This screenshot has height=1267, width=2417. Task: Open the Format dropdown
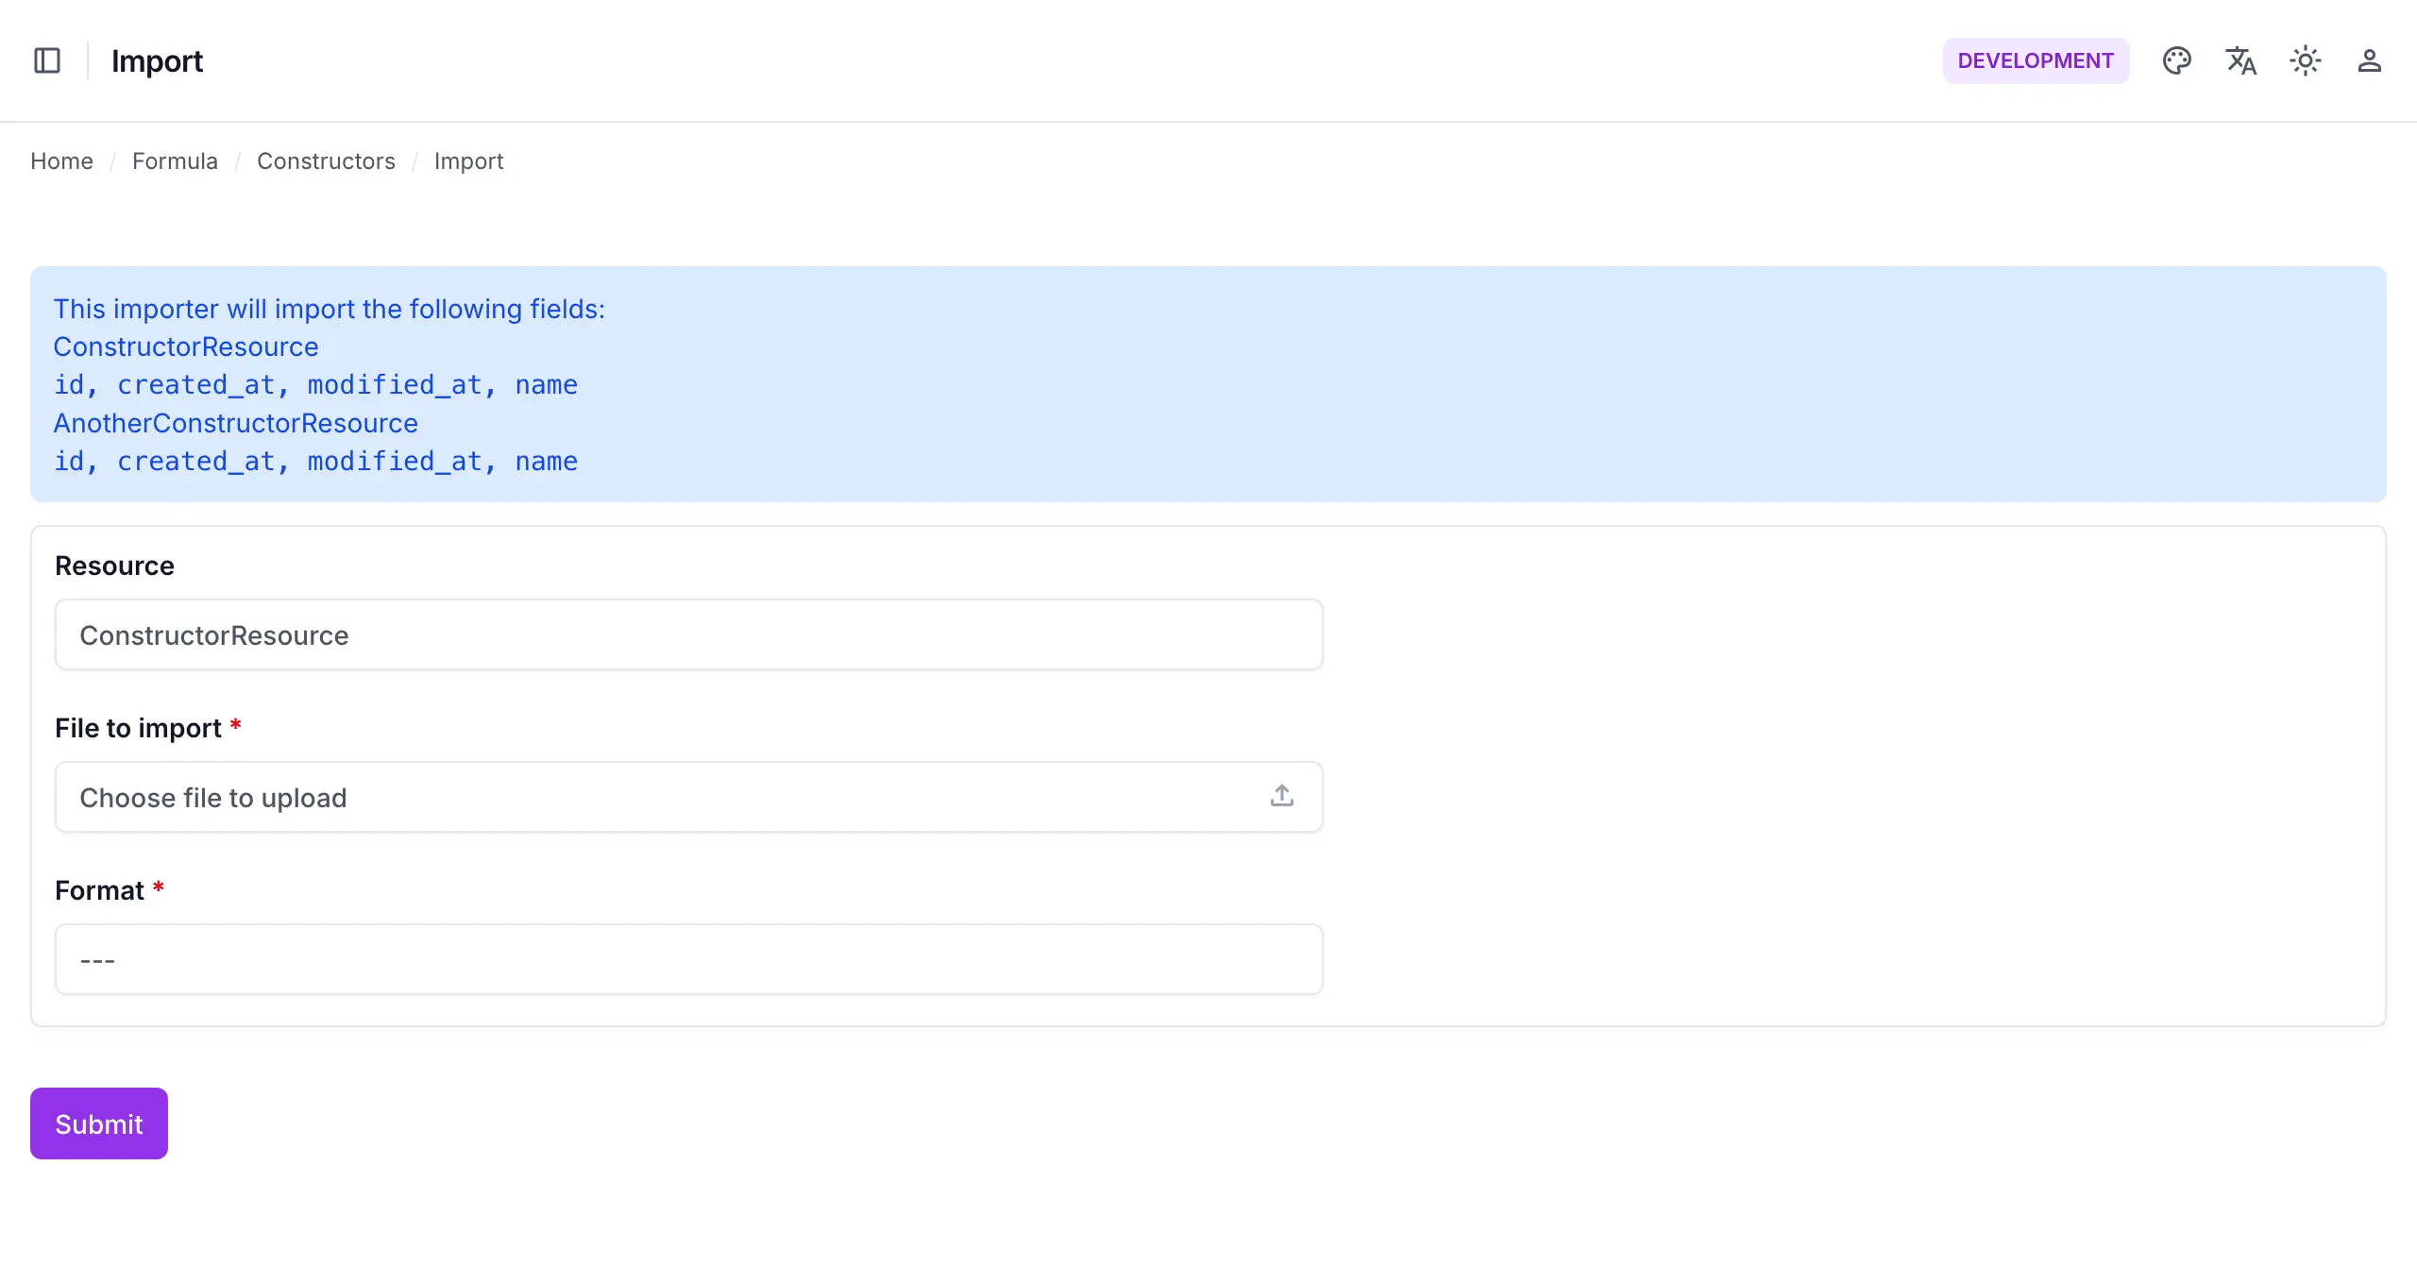pos(688,959)
